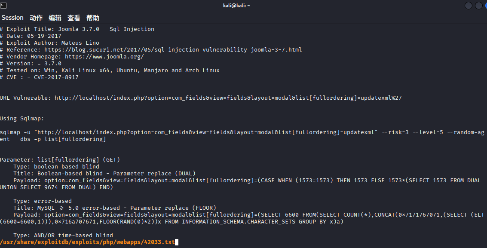Click MySQL error-based Parameter replace (FLOOR) title

(x=127, y=208)
